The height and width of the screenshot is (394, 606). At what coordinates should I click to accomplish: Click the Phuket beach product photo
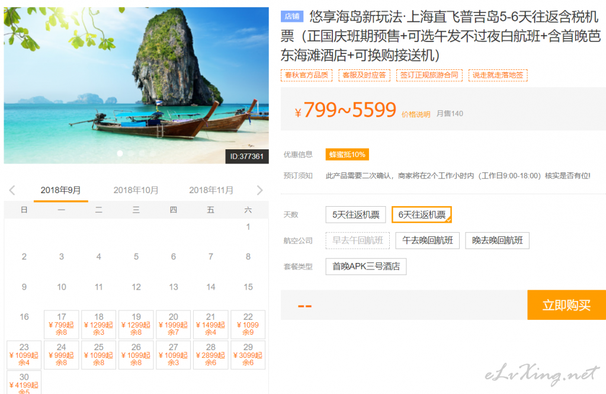[x=136, y=85]
